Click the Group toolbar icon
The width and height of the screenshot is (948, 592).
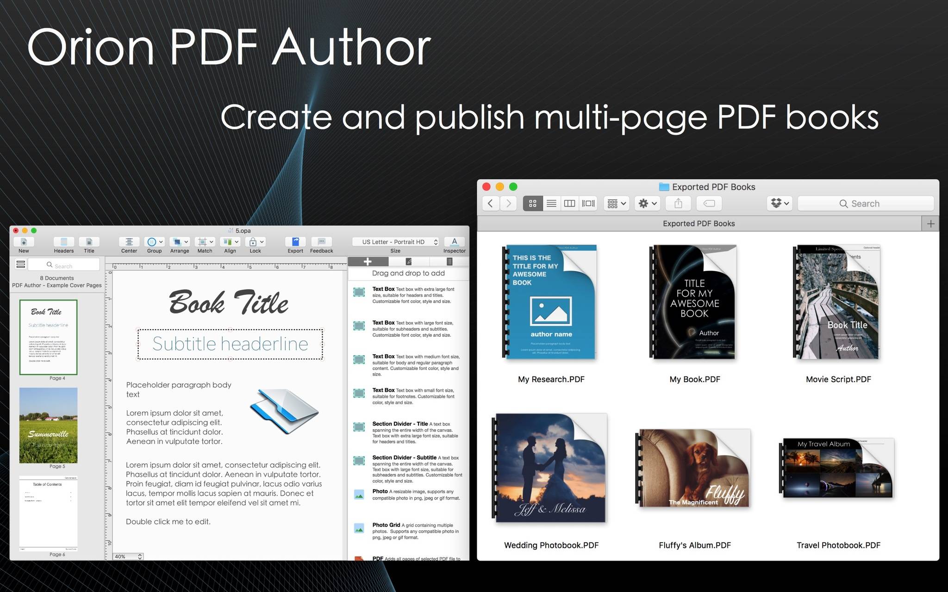tap(152, 242)
